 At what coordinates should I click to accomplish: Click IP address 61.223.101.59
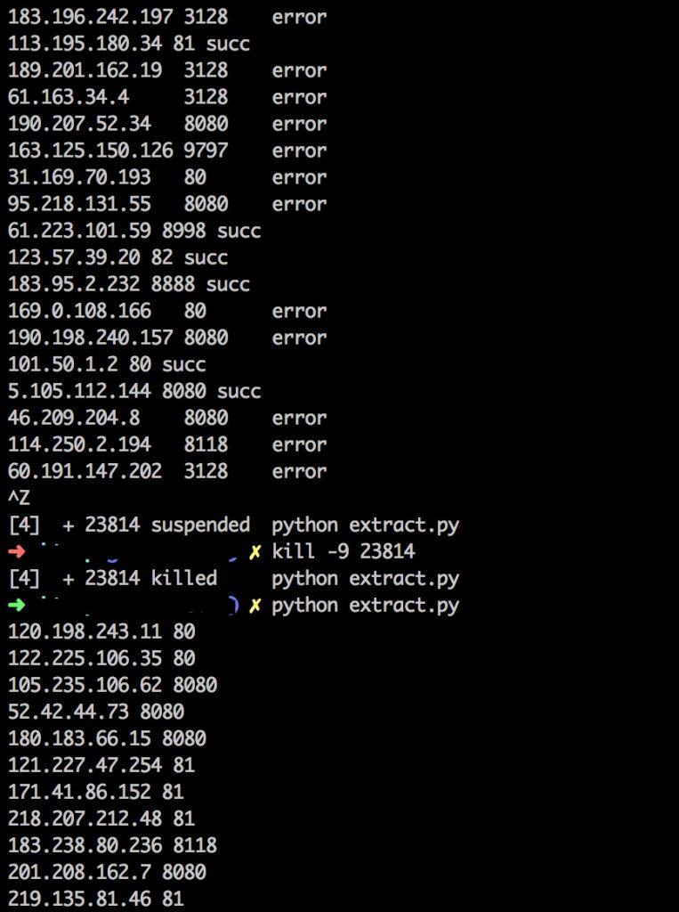point(80,231)
